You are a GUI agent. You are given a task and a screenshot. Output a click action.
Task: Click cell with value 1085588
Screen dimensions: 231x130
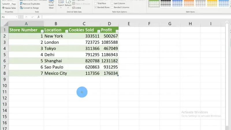(109, 42)
